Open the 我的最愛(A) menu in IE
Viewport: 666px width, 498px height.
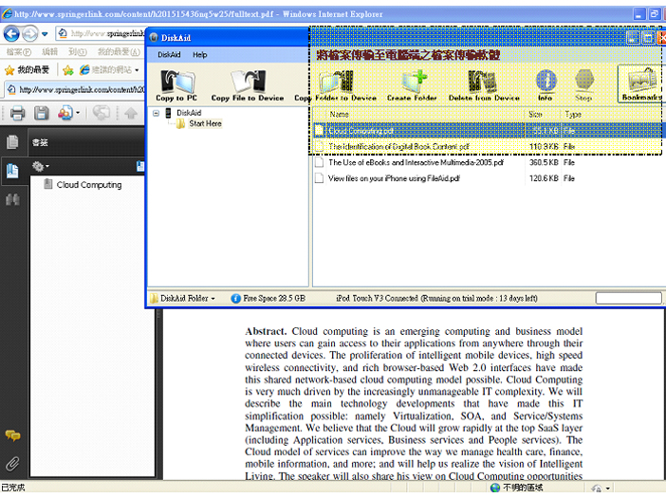119,52
